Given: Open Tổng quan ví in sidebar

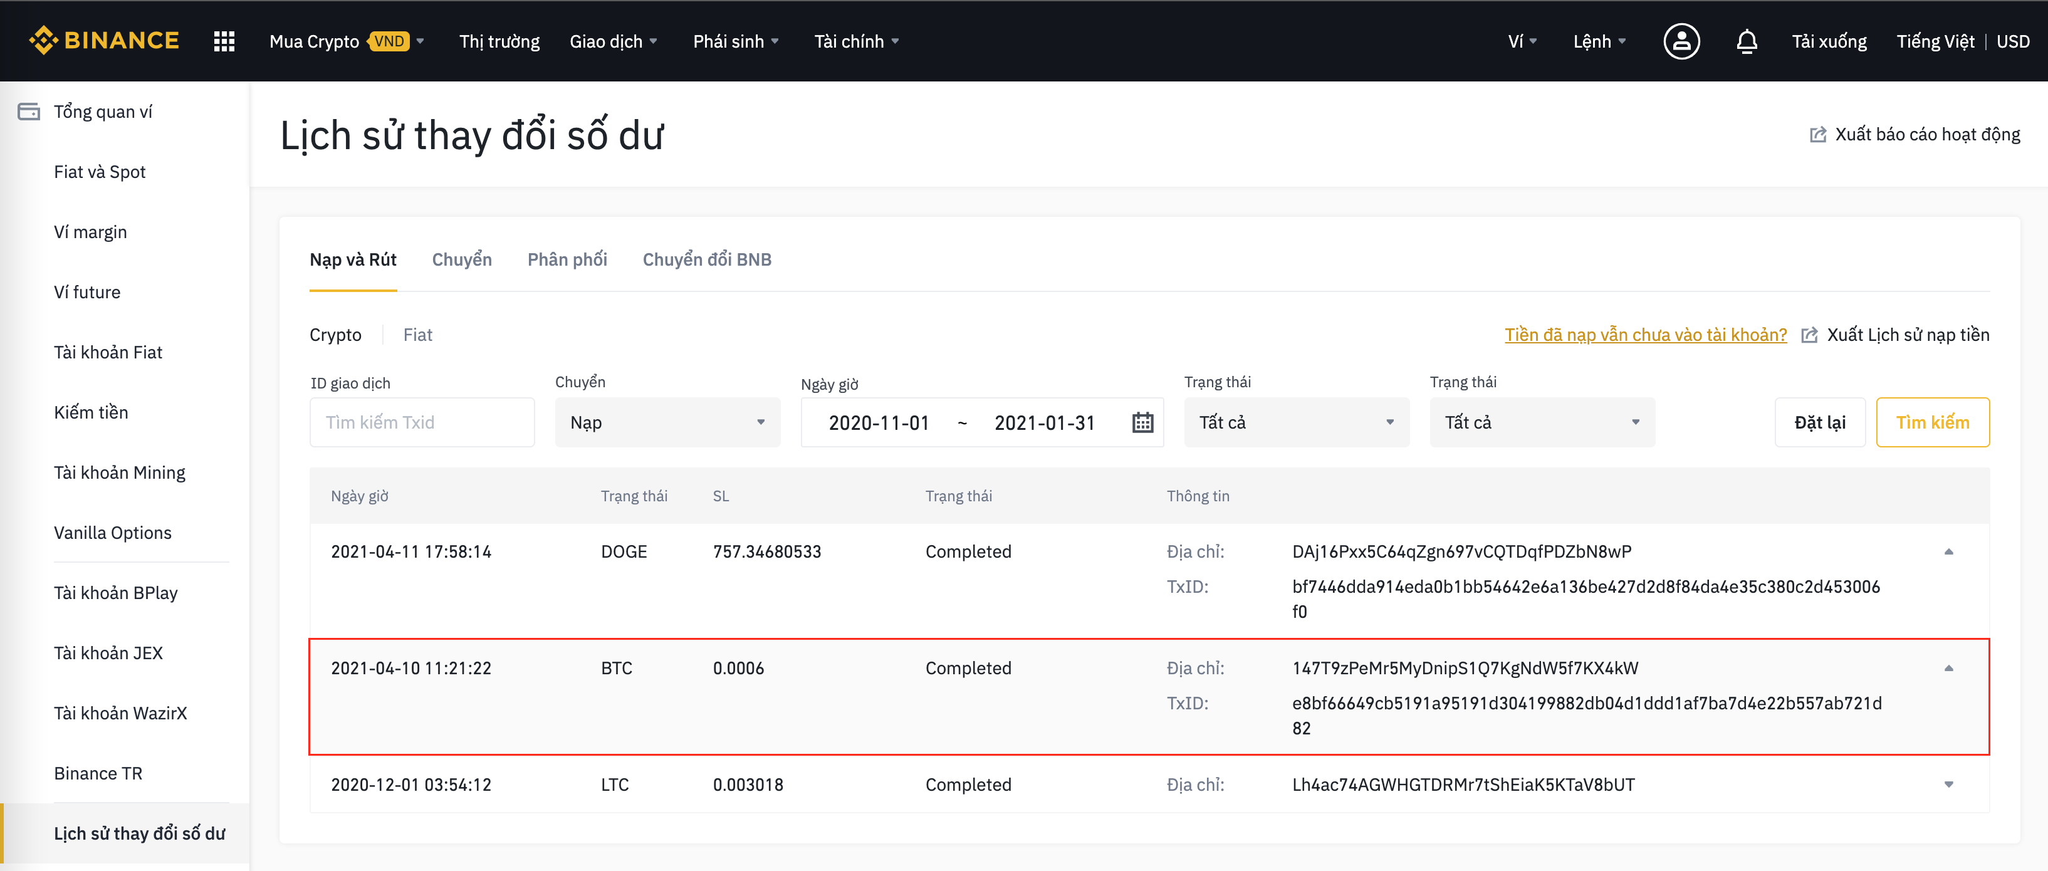Looking at the screenshot, I should tap(103, 112).
